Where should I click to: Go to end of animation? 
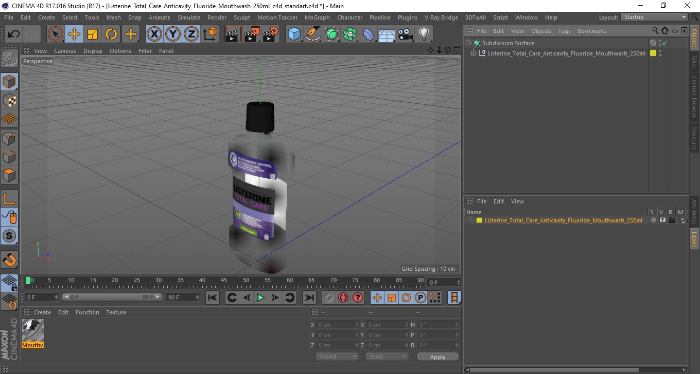309,297
